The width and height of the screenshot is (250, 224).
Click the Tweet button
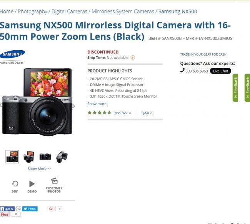[30, 209]
